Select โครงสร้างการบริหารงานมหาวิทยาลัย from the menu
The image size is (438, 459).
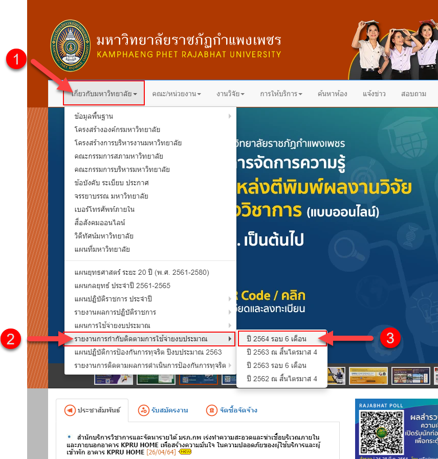pyautogui.click(x=150, y=143)
